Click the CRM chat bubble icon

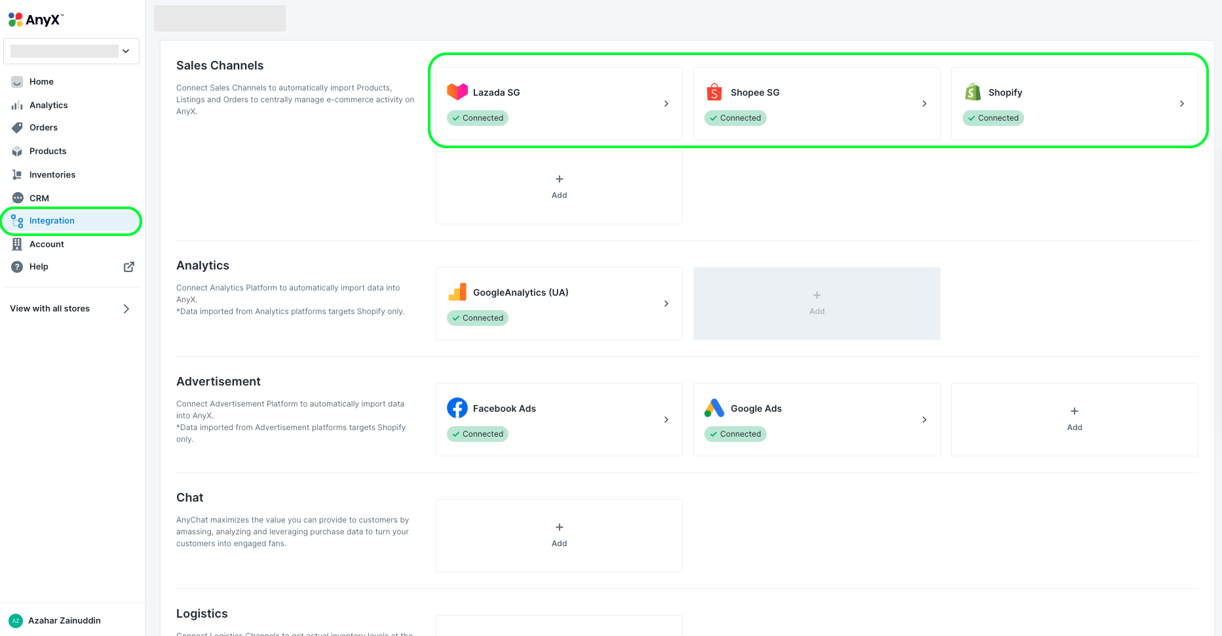click(17, 198)
